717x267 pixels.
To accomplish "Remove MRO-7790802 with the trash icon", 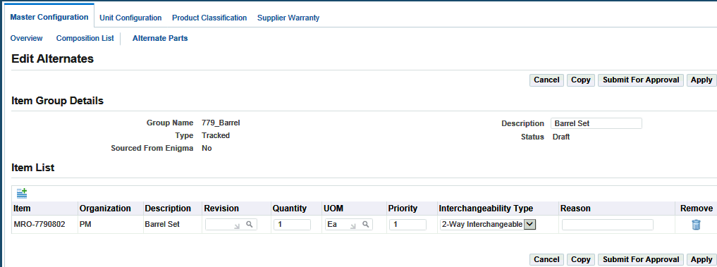I will [696, 225].
